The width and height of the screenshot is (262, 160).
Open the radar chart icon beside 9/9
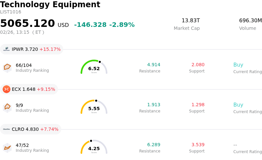pyautogui.click(x=7, y=108)
